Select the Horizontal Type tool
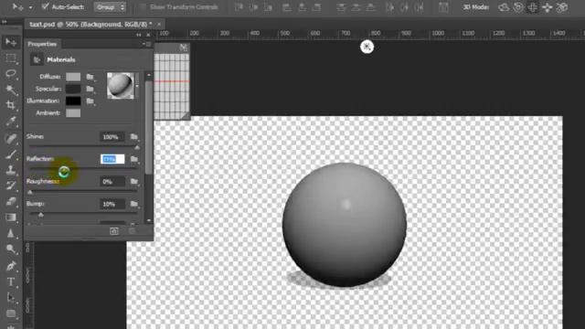This screenshot has height=329, width=585. (x=11, y=282)
